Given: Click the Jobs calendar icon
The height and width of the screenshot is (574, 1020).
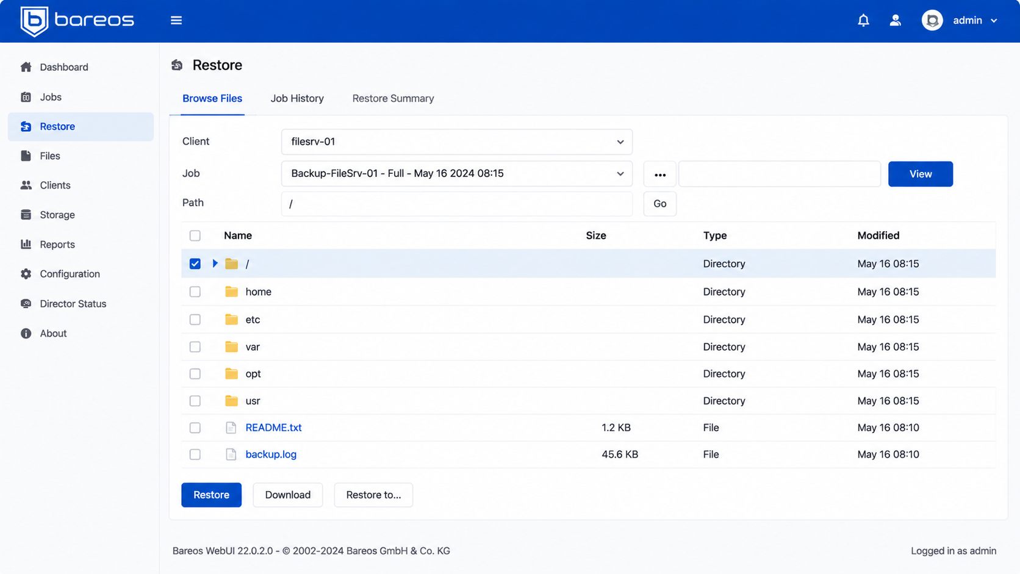Looking at the screenshot, I should (26, 97).
